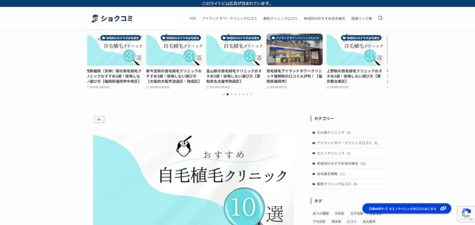475x225 pixels.
Task: Click folder icon beside 自毛植毛情報
Action: [314, 174]
